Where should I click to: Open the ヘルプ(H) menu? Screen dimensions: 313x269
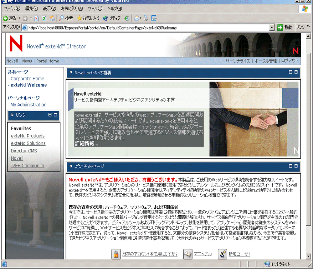click(x=115, y=8)
